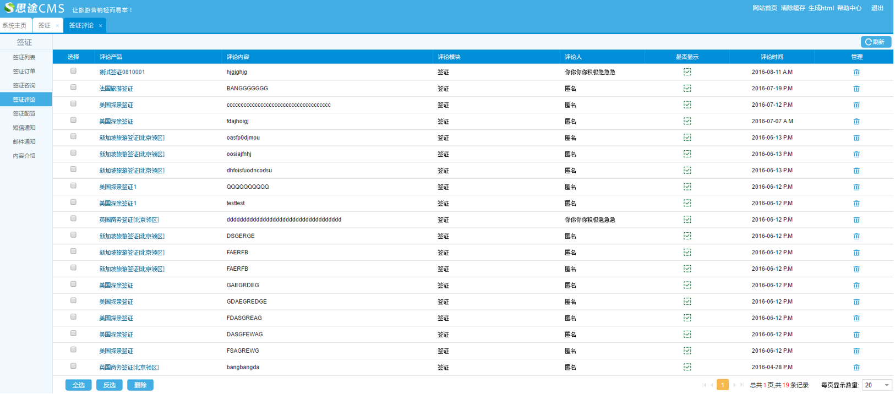Image resolution: width=895 pixels, height=394 pixels.
Task: Tick checkbox for the GDAEGREDGE comment row
Action: [73, 301]
